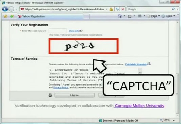Screen dimensions: 181x124
Task: Open the recent pages dropdown arrow
Action: coord(16,9)
